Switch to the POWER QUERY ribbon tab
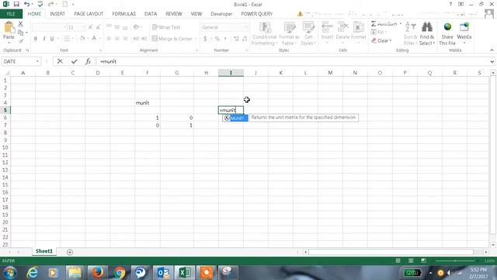This screenshot has width=497, height=280. pyautogui.click(x=257, y=14)
